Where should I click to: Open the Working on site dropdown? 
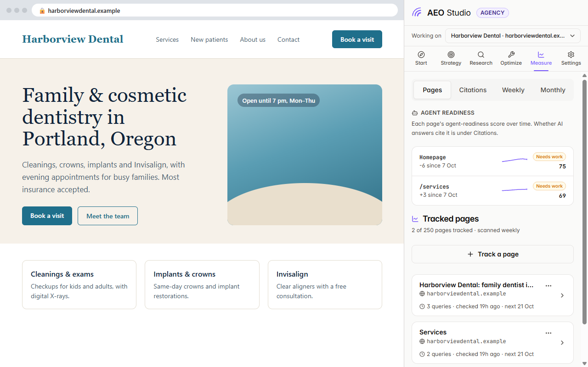pos(513,36)
